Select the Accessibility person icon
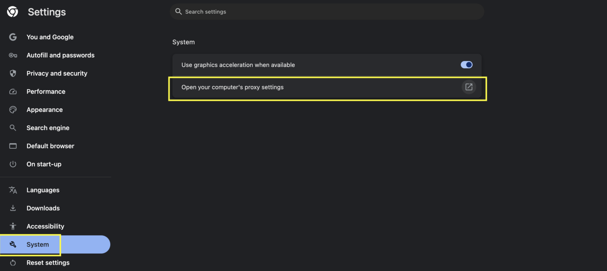 click(x=13, y=226)
